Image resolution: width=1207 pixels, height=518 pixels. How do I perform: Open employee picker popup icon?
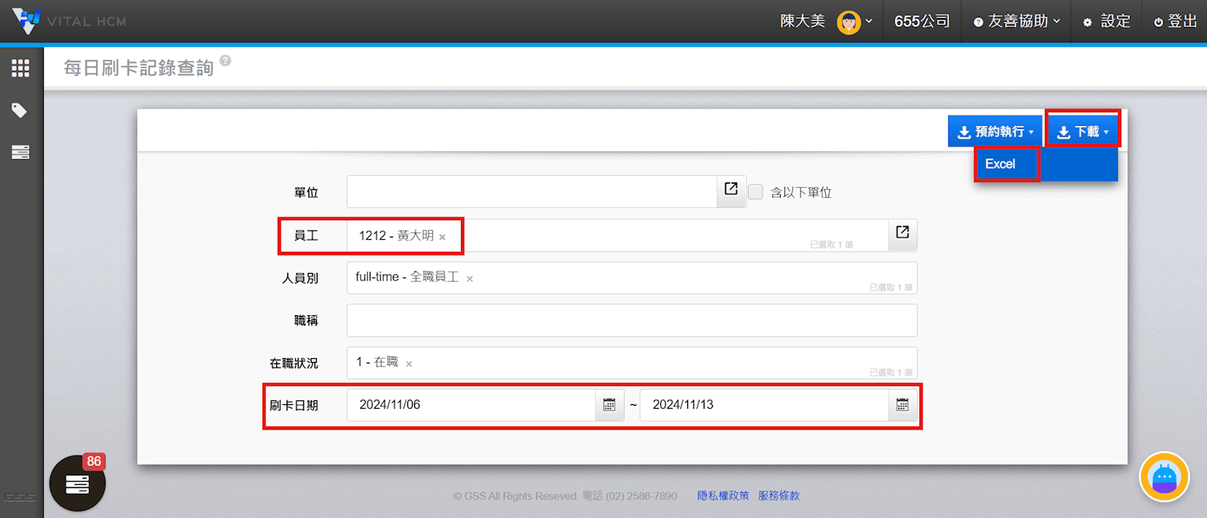(901, 232)
